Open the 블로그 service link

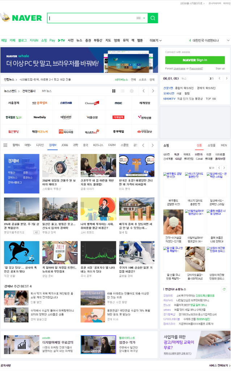22,40
